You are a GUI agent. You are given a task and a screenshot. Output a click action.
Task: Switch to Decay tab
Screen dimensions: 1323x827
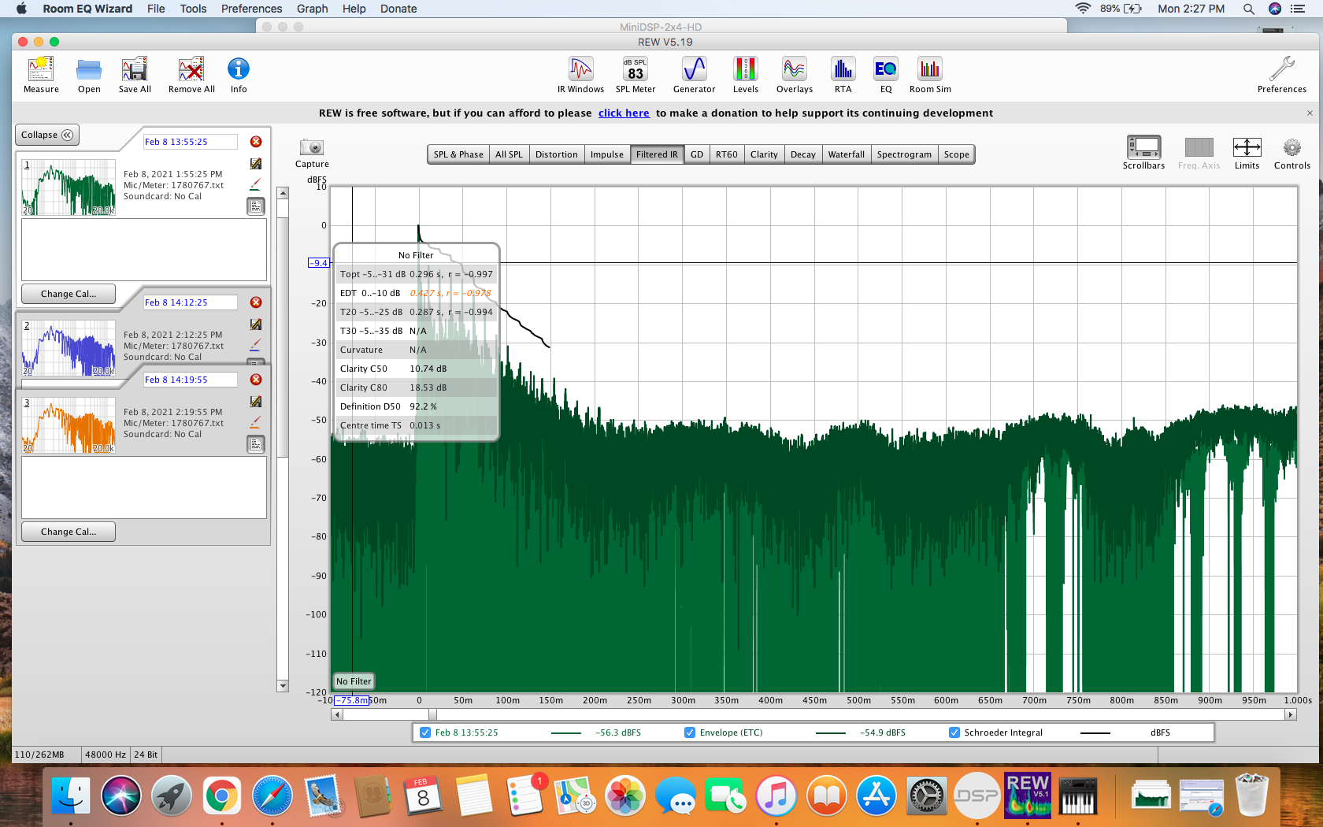[803, 154]
